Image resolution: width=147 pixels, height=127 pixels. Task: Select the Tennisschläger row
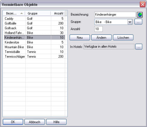[x=34, y=57]
